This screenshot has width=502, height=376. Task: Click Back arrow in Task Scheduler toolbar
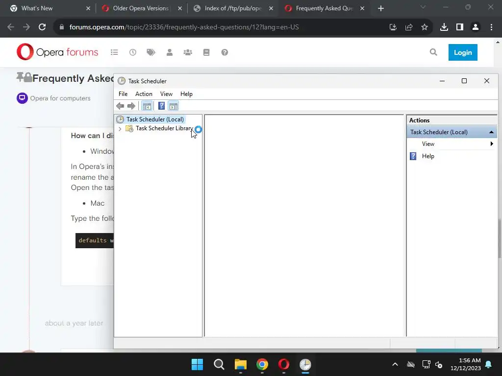tap(120, 106)
